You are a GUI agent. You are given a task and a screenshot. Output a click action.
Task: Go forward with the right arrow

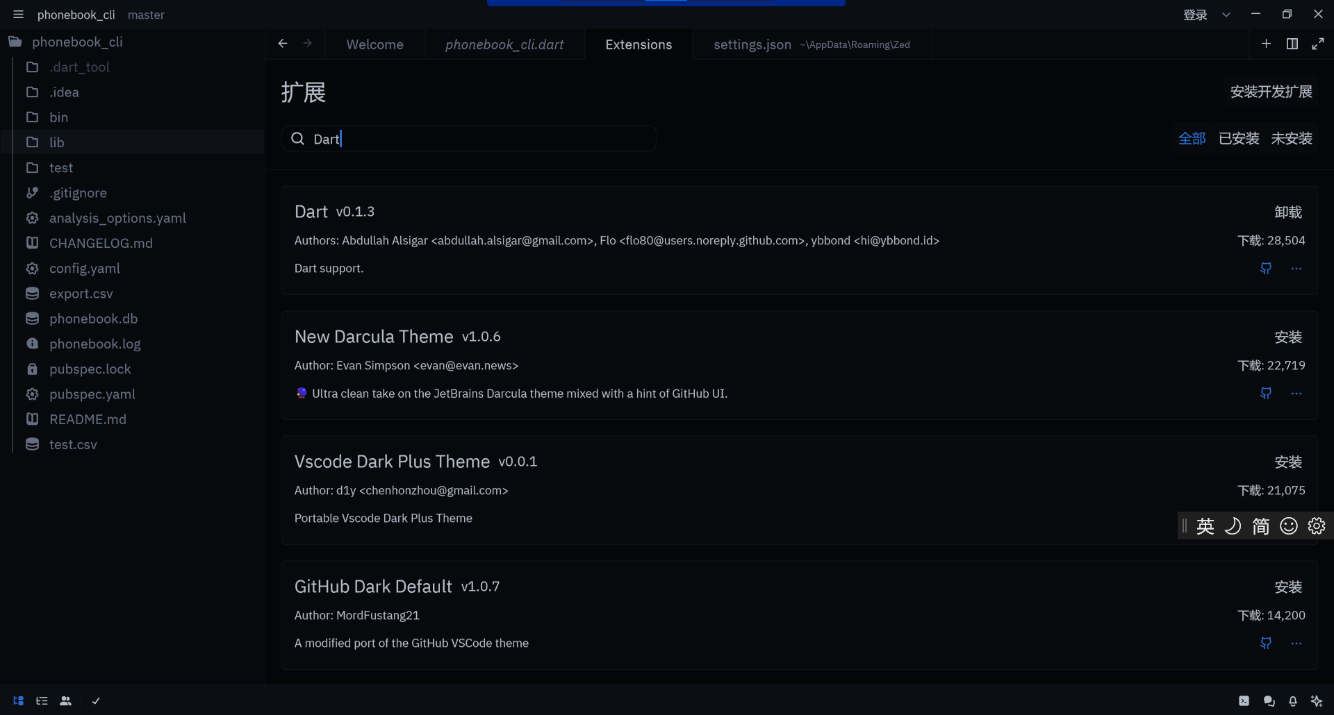(308, 44)
